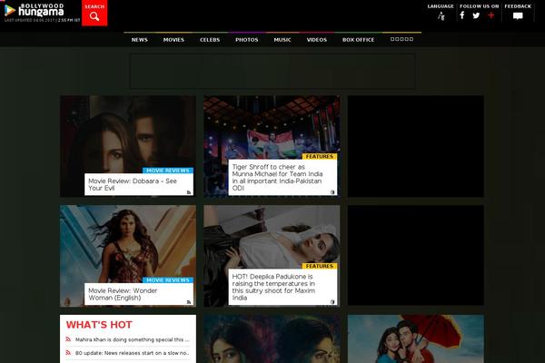Open Mahira Khan headline in What's Hot
Image resolution: width=545 pixels, height=363 pixels.
point(132,339)
